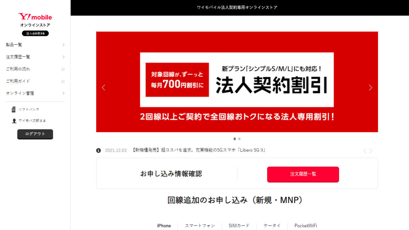Select the second carousel dot indicator

(239, 139)
